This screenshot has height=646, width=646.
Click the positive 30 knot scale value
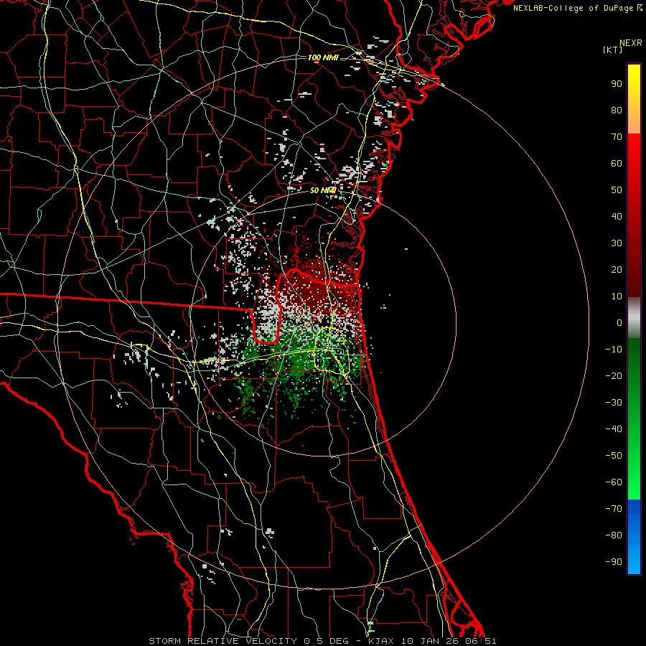[617, 243]
